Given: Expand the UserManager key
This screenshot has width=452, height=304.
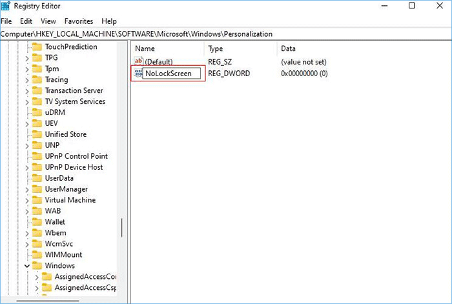Looking at the screenshot, I should 27,189.
